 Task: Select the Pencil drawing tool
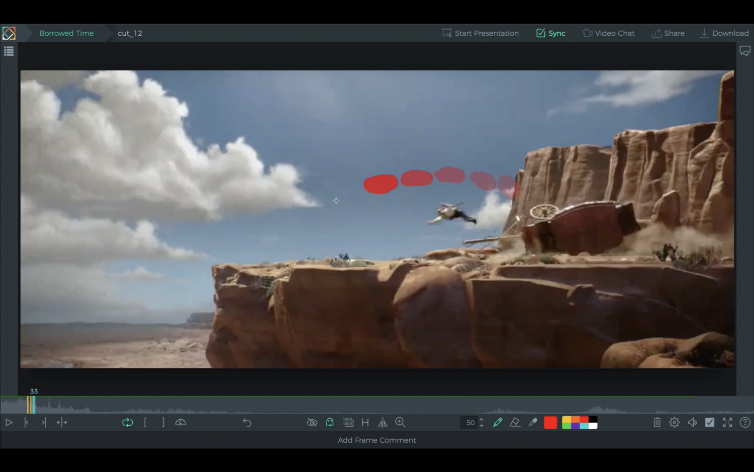coord(498,422)
